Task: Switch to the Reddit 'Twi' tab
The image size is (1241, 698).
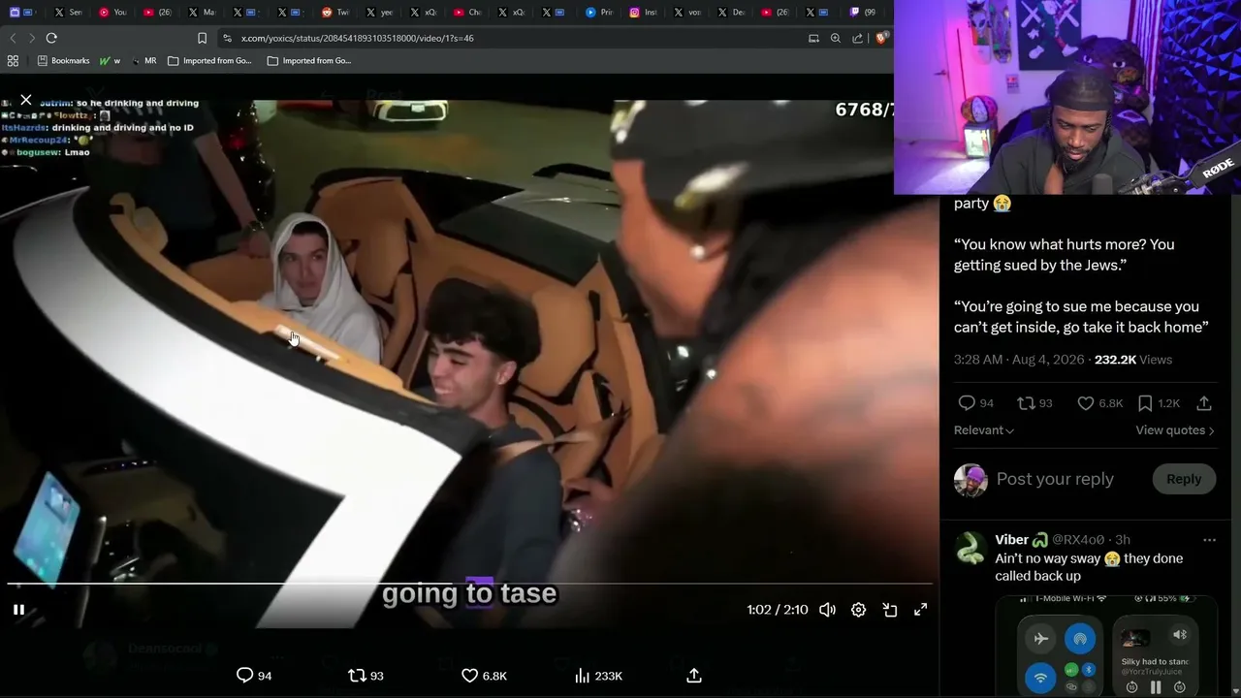Action: [x=336, y=13]
